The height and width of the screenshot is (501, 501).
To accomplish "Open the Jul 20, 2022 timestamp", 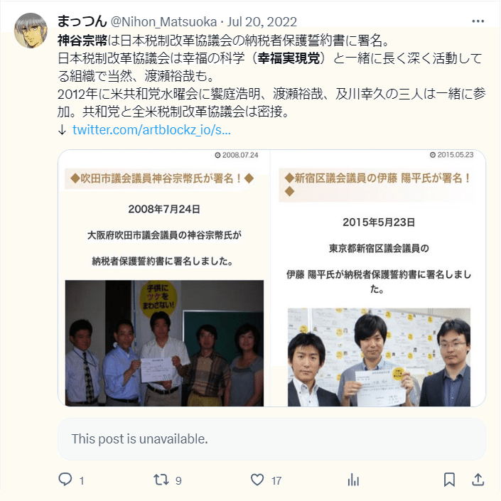I will [262, 22].
